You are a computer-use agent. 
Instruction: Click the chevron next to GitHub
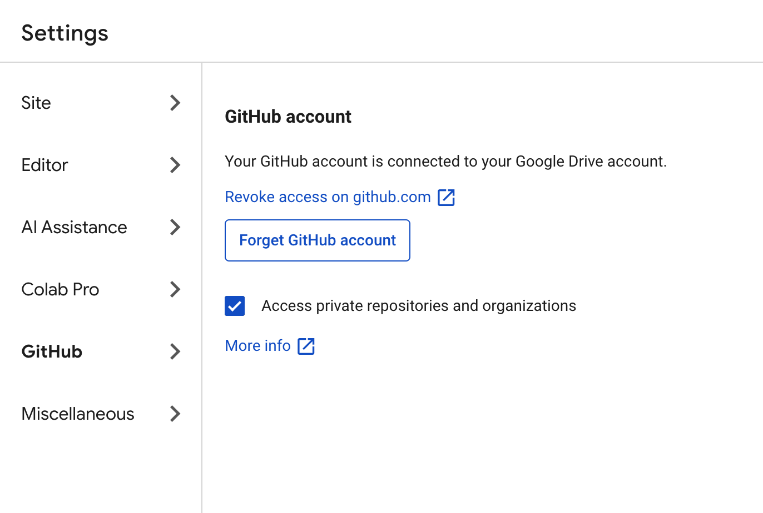(x=175, y=351)
